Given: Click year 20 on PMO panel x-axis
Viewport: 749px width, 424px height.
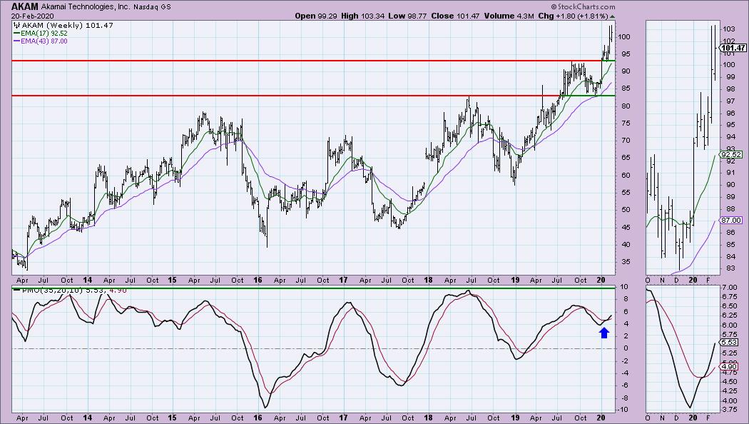Looking at the screenshot, I should (x=601, y=418).
